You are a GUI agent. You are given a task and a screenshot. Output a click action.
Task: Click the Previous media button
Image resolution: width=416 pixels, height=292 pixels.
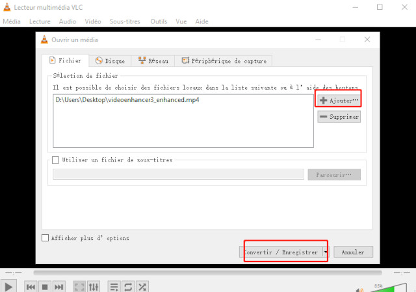click(31, 287)
